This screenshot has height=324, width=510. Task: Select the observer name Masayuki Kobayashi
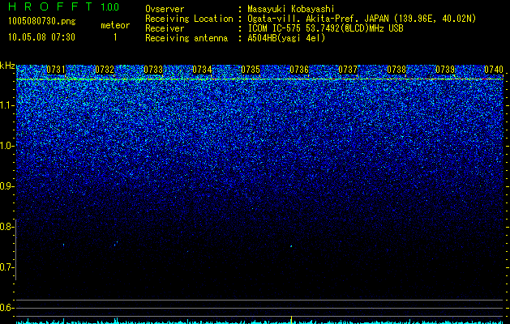[x=291, y=9]
